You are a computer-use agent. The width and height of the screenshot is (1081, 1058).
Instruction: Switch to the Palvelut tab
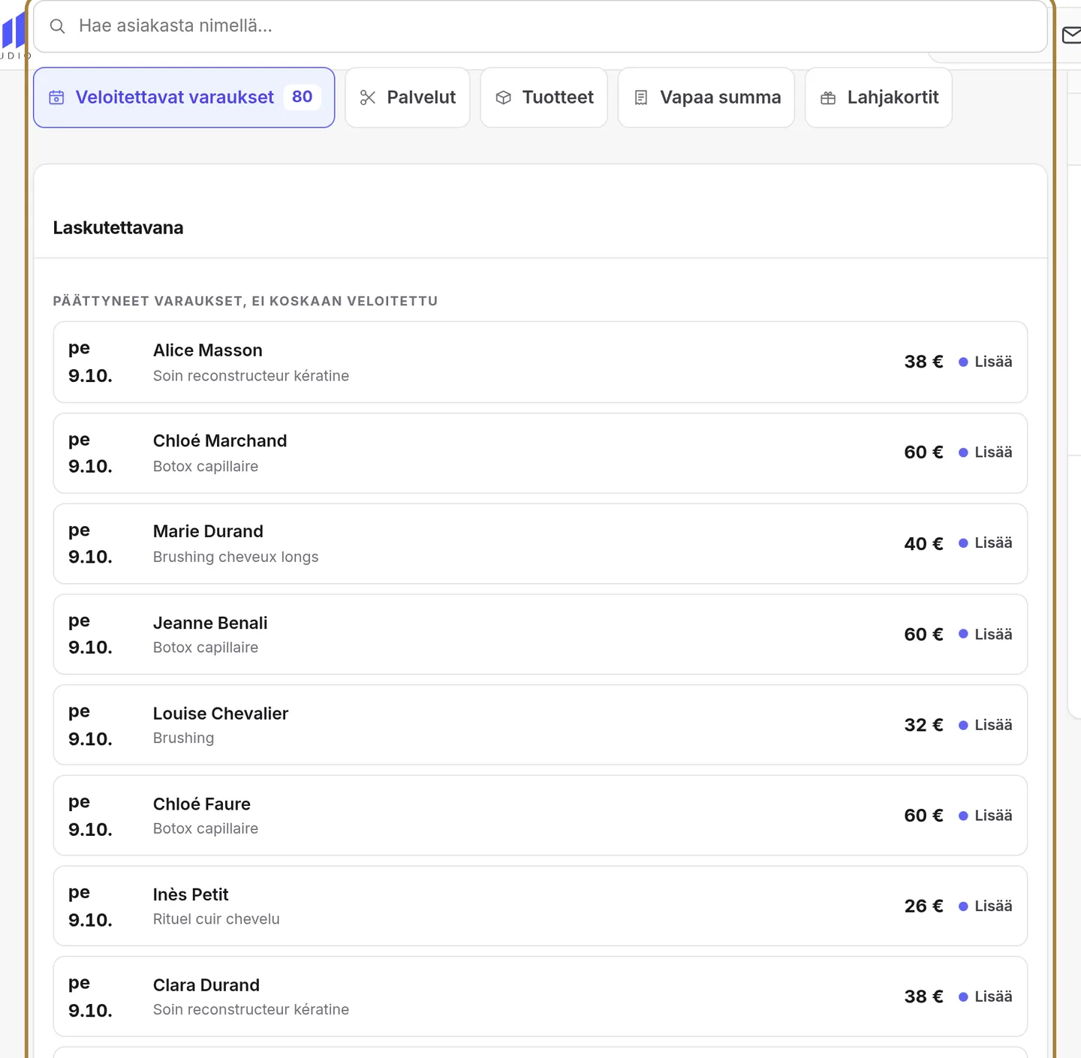click(x=408, y=98)
